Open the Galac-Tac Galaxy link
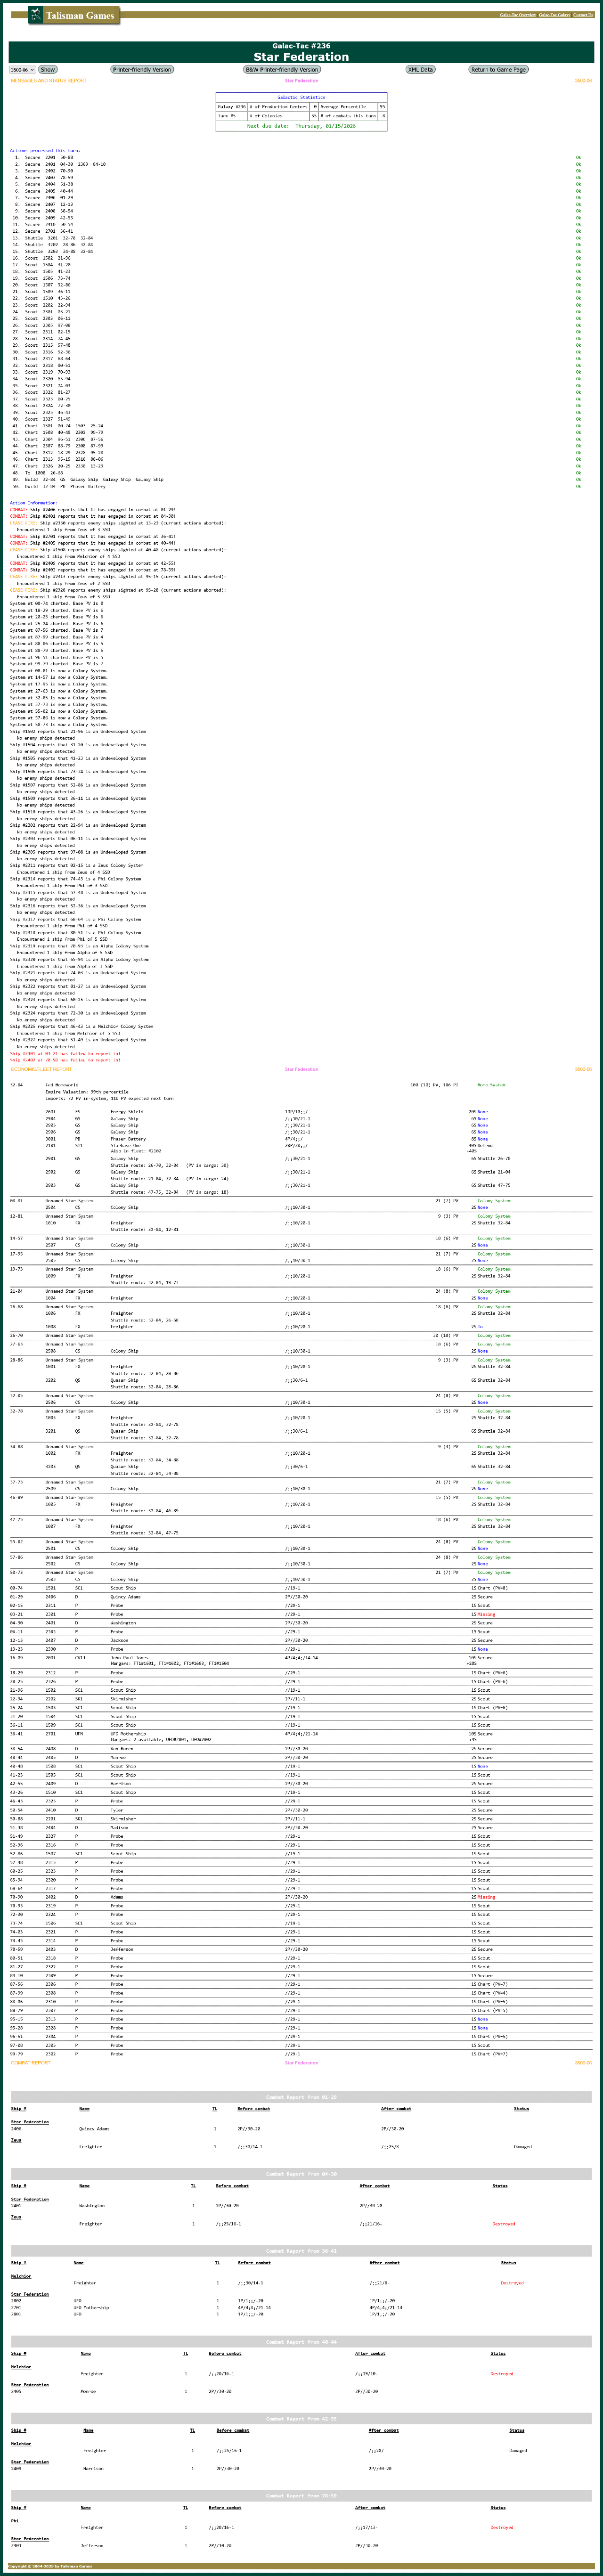This screenshot has width=603, height=2576. tap(554, 15)
